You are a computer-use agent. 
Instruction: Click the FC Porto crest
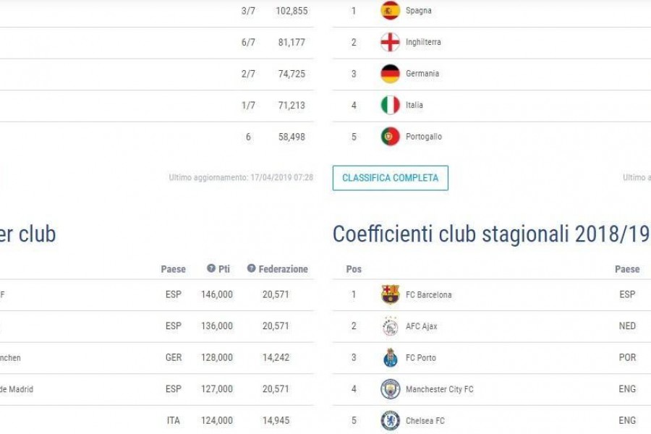tap(390, 357)
